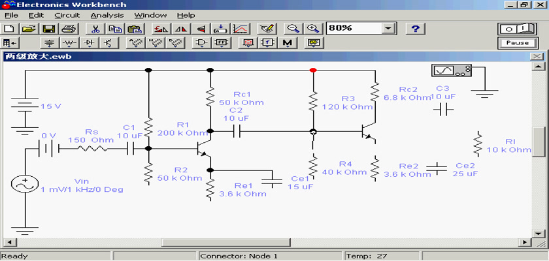The width and height of the screenshot is (549, 261).
Task: Paste from clipboard icon
Action: 133,29
